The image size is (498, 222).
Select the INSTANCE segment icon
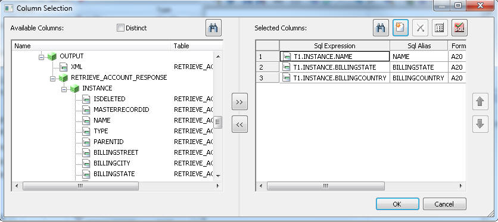coord(74,89)
